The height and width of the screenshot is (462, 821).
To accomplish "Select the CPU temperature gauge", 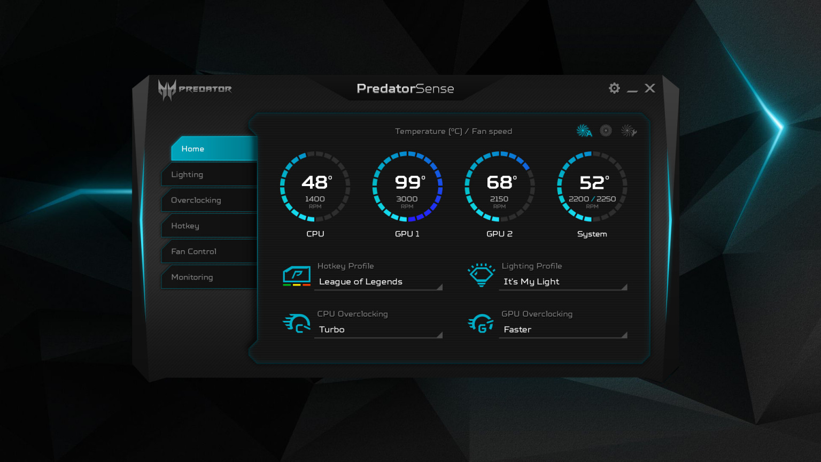I will 315,187.
